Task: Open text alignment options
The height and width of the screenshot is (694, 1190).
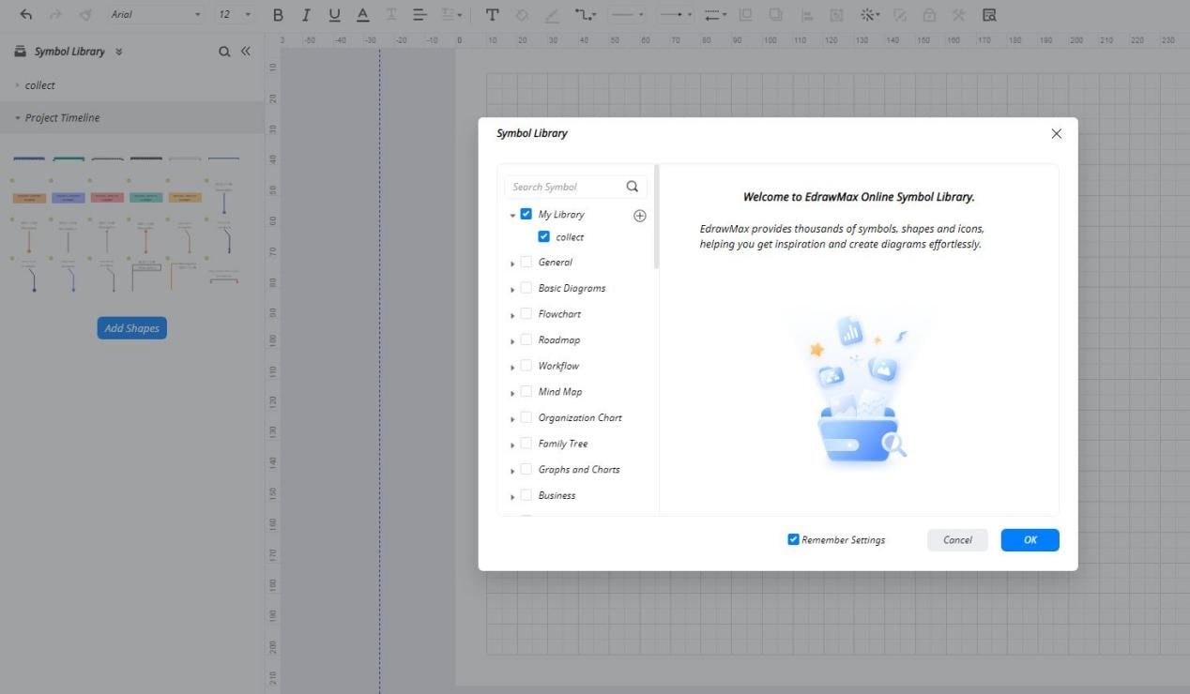Action: click(x=420, y=15)
